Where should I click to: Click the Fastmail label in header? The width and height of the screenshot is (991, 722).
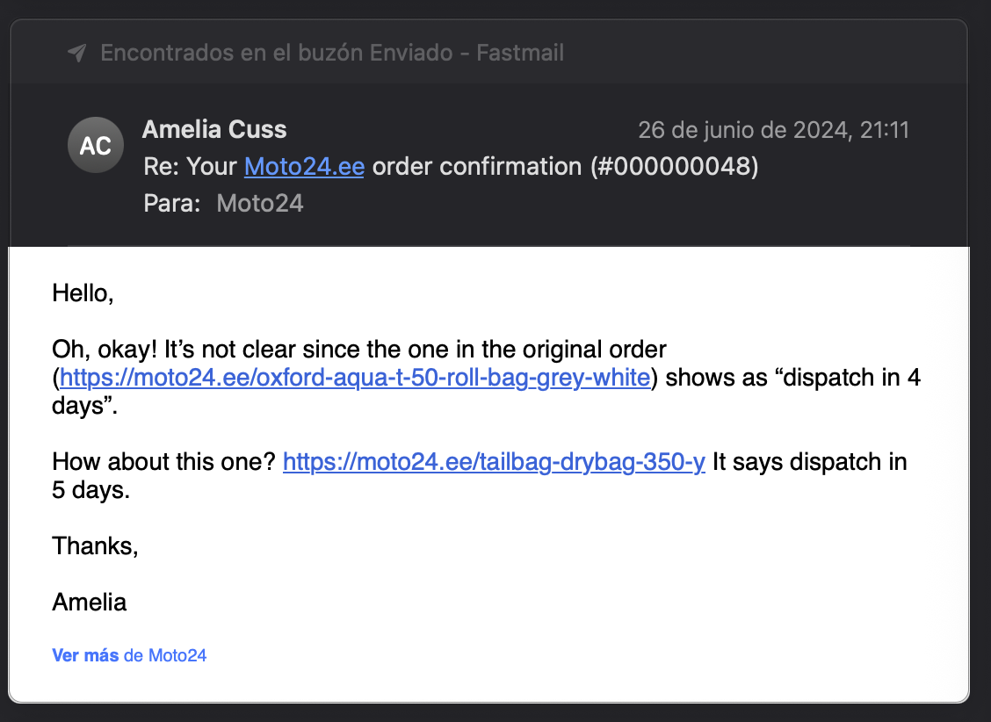pos(520,53)
